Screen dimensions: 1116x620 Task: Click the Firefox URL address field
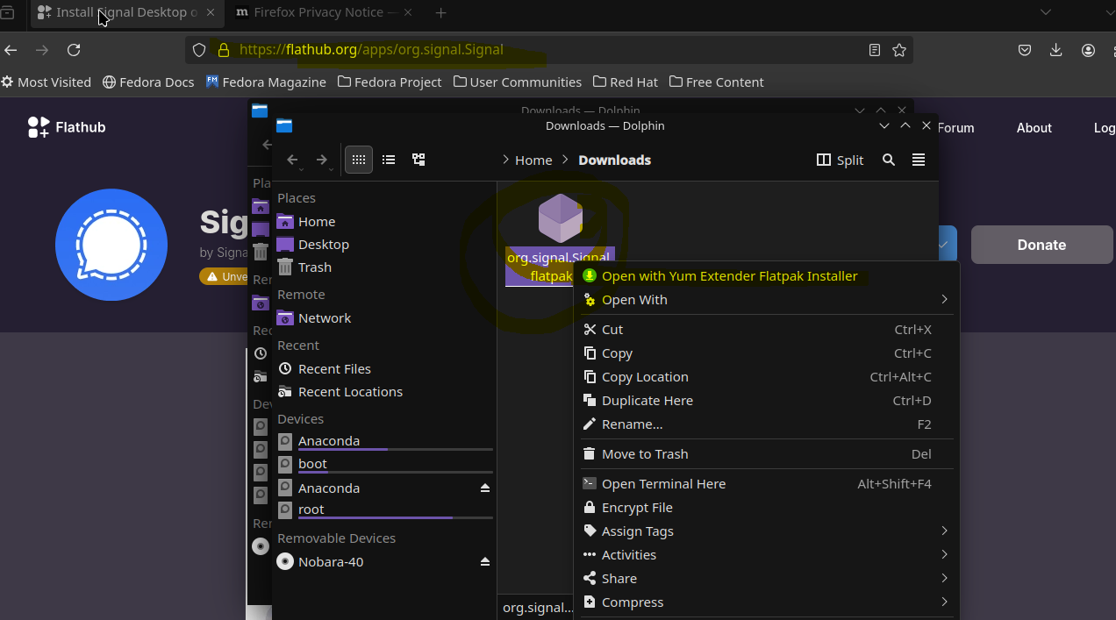tap(548, 50)
